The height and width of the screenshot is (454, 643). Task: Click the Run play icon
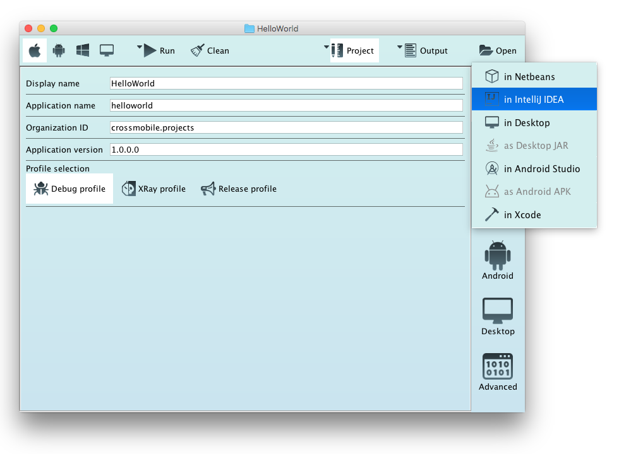pyautogui.click(x=150, y=50)
